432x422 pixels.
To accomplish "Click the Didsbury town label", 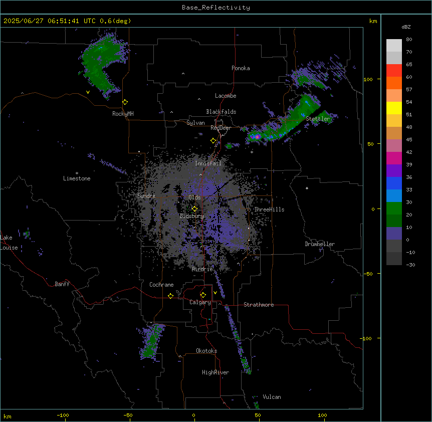I will tap(192, 216).
